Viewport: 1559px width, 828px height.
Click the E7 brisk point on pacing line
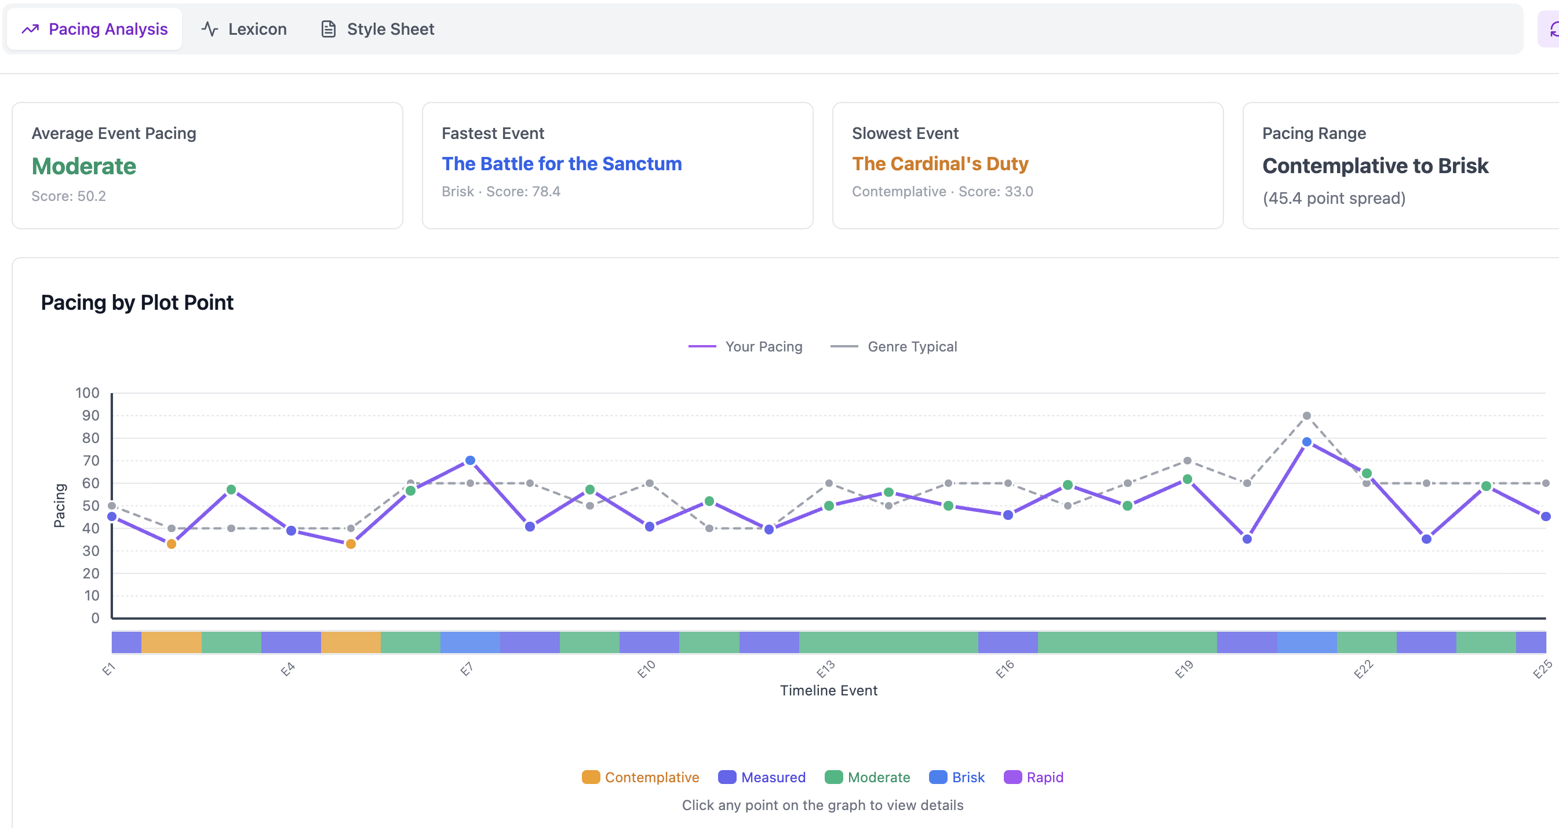470,461
